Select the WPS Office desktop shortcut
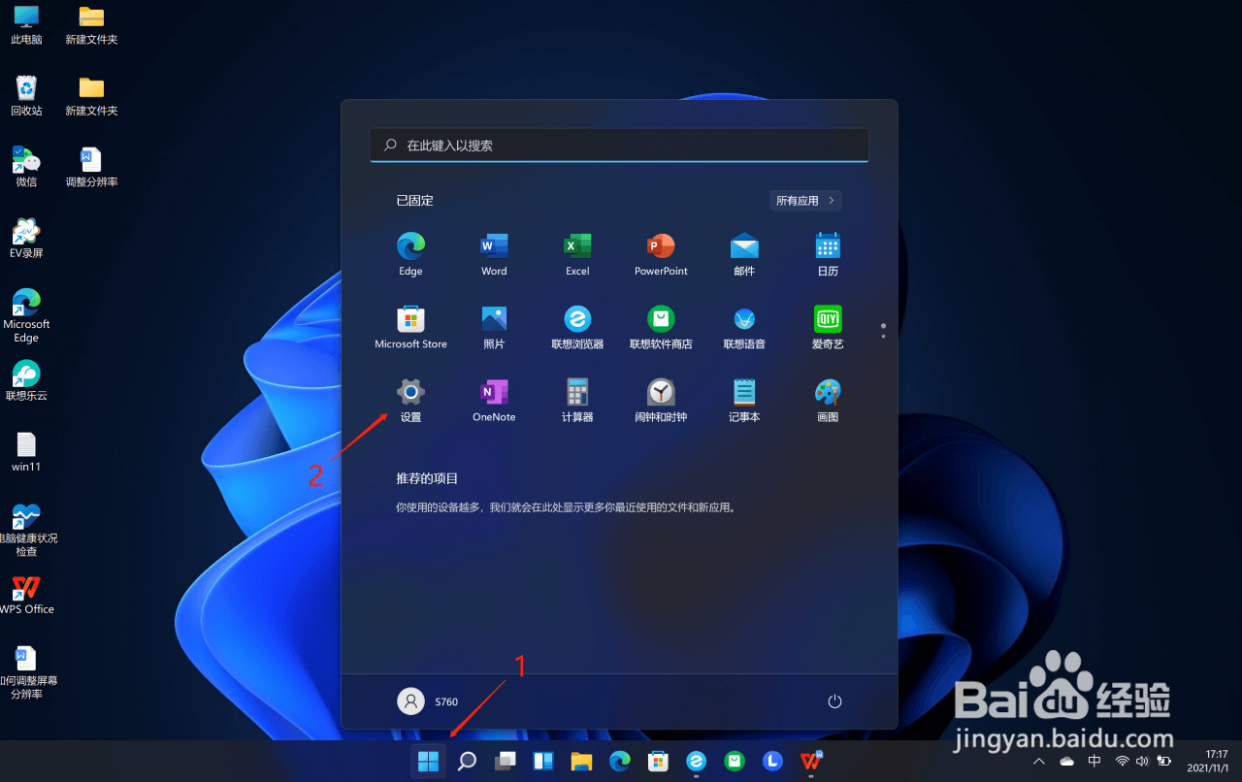This screenshot has width=1242, height=782. 26,595
